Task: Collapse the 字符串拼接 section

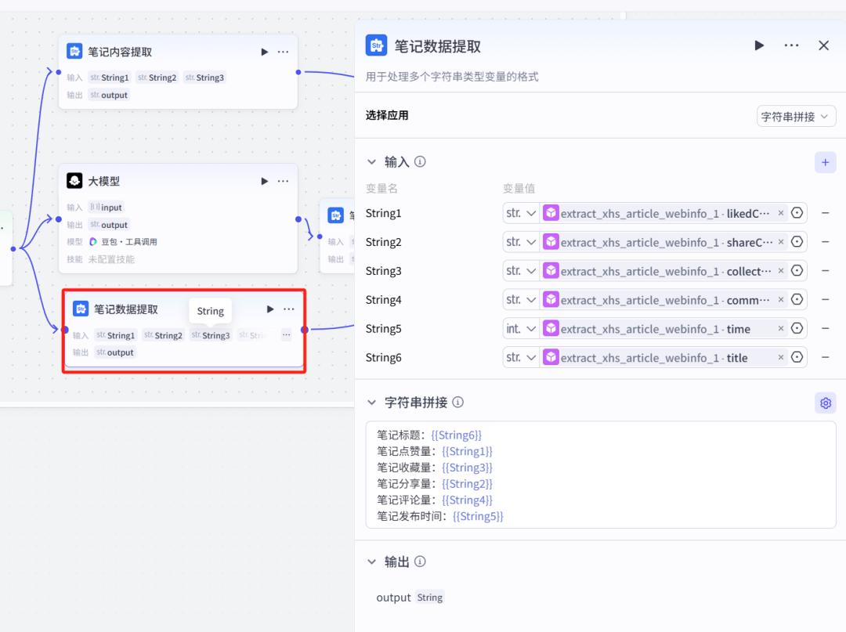Action: [x=372, y=403]
